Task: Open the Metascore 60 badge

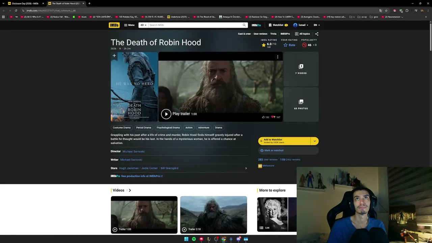Action: [x=260, y=166]
